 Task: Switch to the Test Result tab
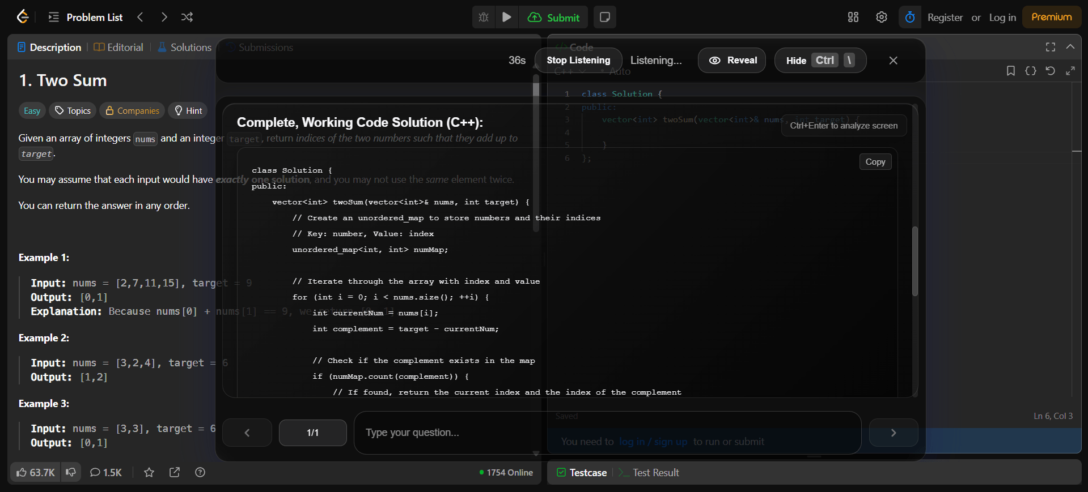click(x=649, y=473)
